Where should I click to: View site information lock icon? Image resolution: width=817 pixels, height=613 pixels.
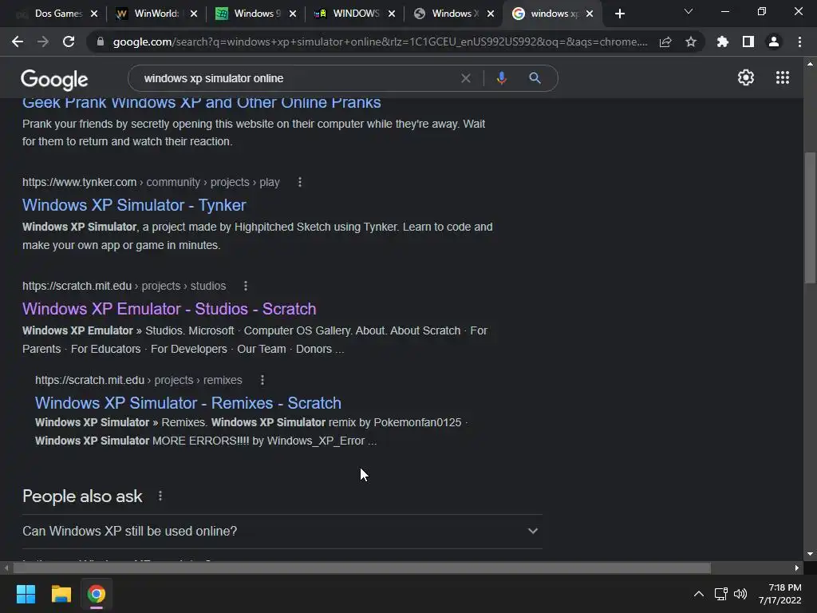pos(100,42)
